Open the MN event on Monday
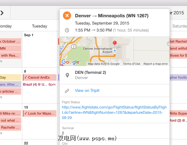187x145 pixels. click(11, 48)
